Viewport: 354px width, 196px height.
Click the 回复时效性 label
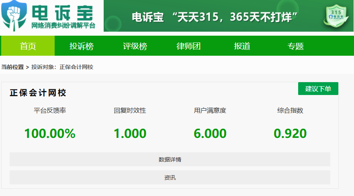tap(130, 110)
